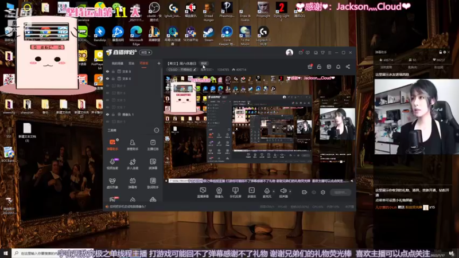Click the layer list scrollbar

click(162, 83)
